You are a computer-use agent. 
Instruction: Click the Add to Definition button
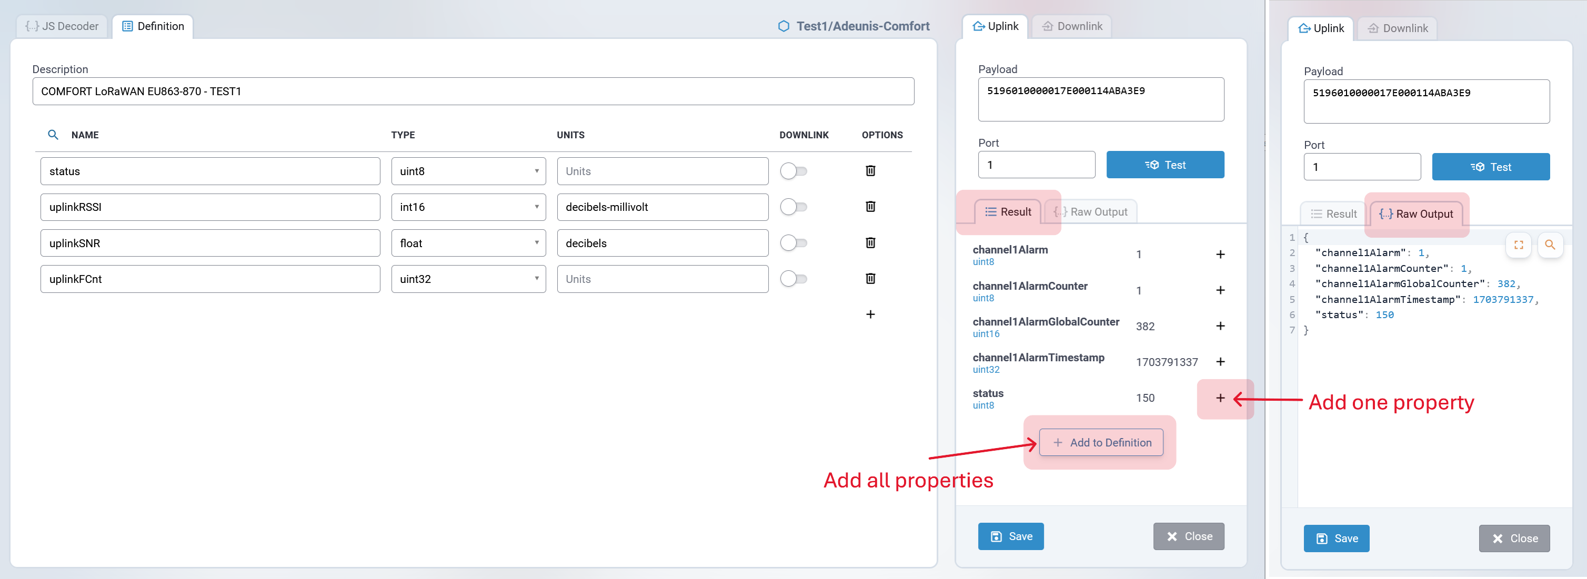(1101, 442)
